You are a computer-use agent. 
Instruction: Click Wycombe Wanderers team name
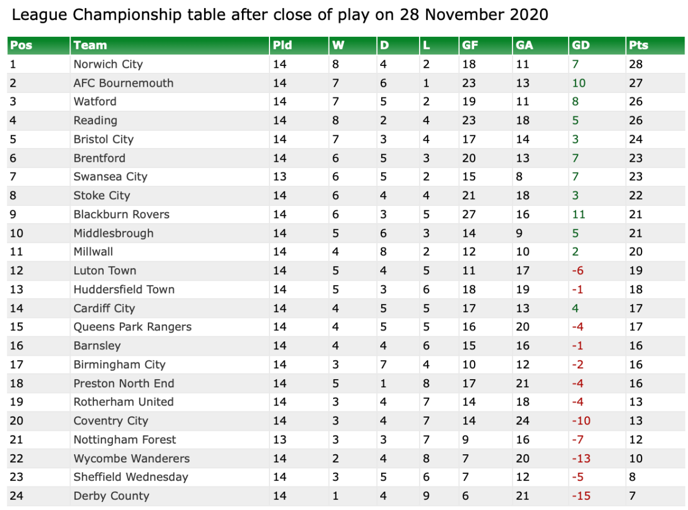(x=131, y=459)
